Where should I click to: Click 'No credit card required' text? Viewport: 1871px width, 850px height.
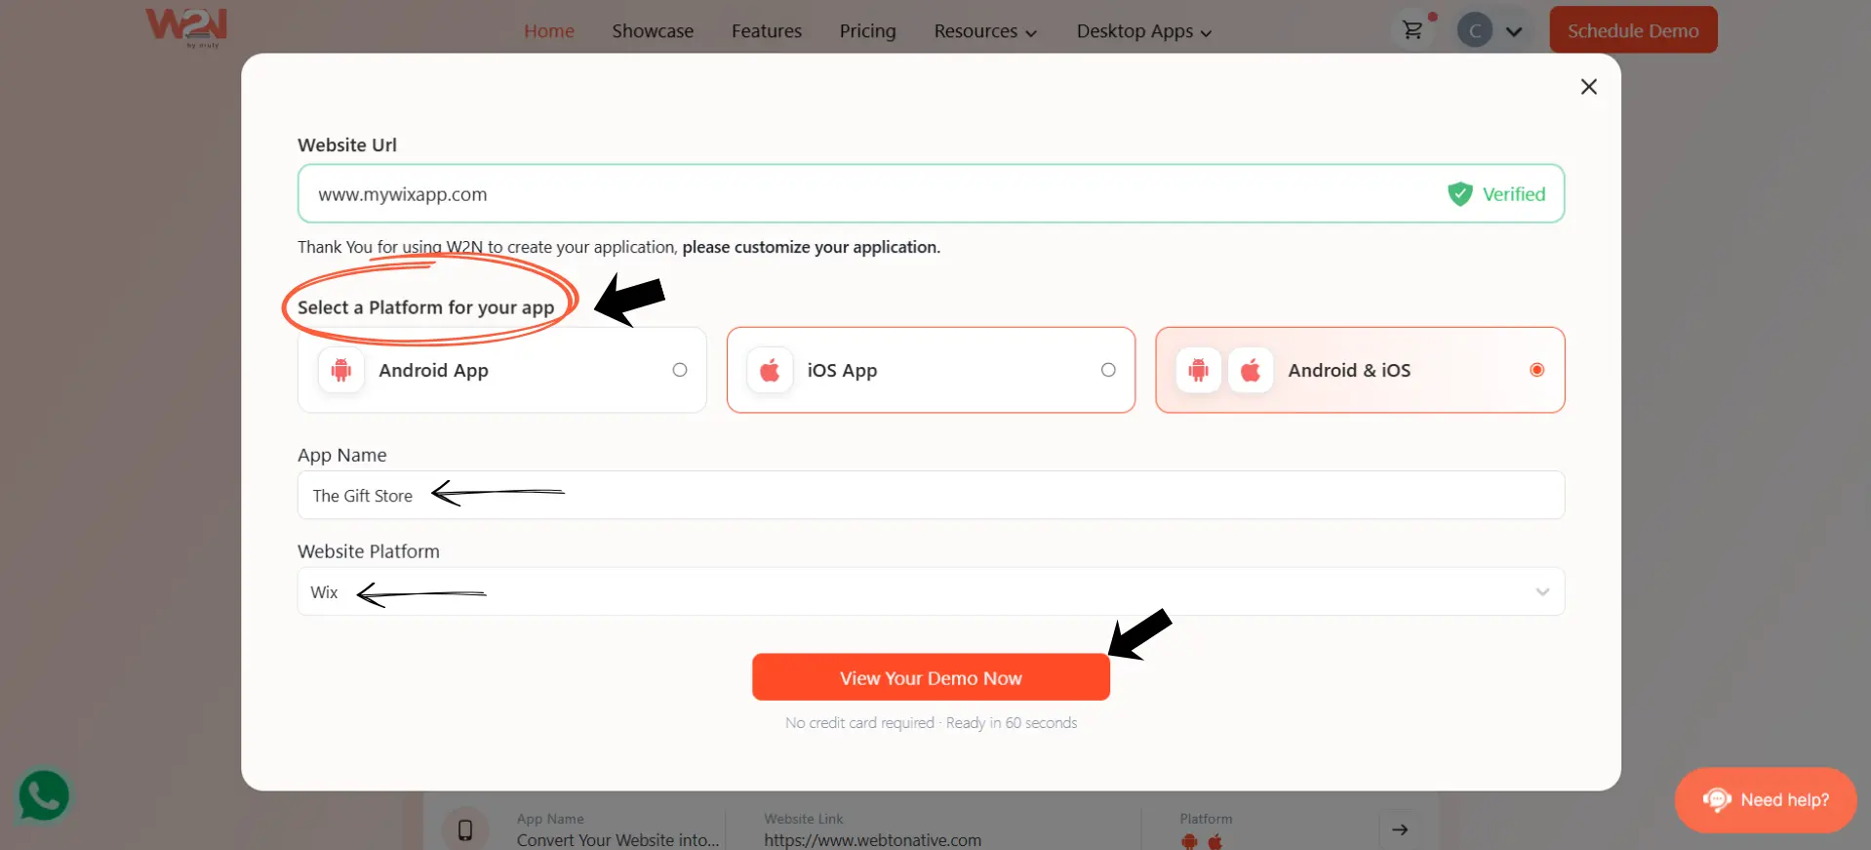click(x=859, y=723)
